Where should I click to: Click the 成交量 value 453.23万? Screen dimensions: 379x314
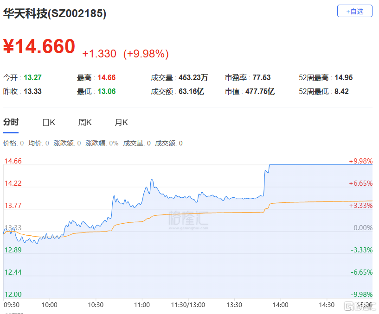coord(193,78)
